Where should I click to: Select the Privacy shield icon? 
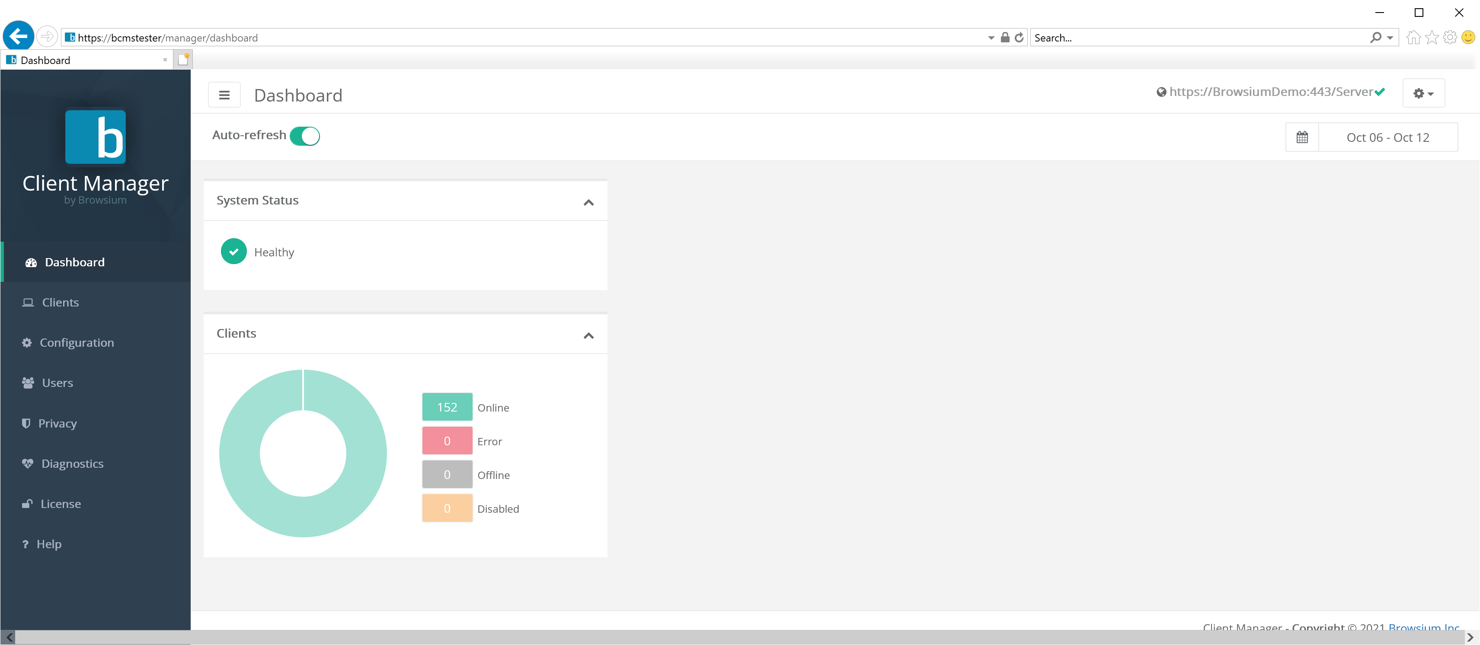(x=28, y=423)
